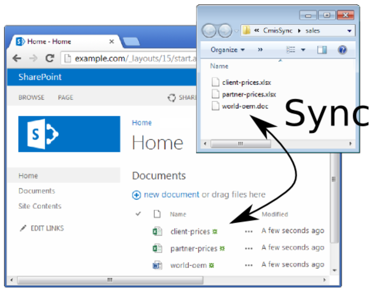Select world-oem.doc file in Explorer

click(245, 106)
